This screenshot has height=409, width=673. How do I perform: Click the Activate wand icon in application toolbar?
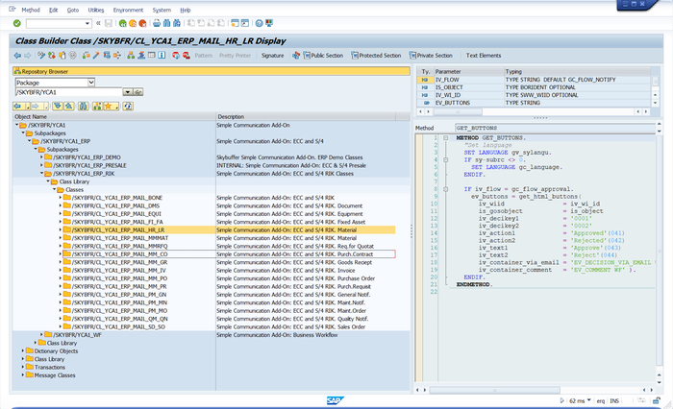96,56
